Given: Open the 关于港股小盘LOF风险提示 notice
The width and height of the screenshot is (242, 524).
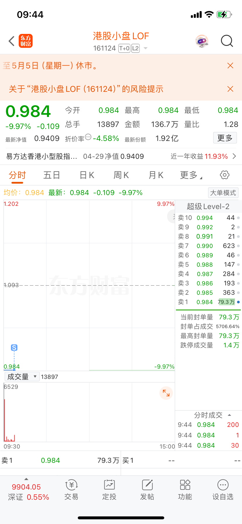Looking at the screenshot, I should click(x=86, y=89).
